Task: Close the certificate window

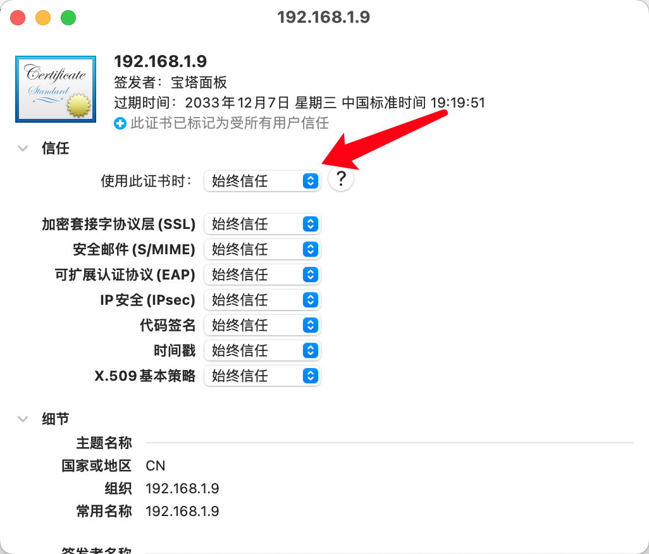Action: (18, 18)
